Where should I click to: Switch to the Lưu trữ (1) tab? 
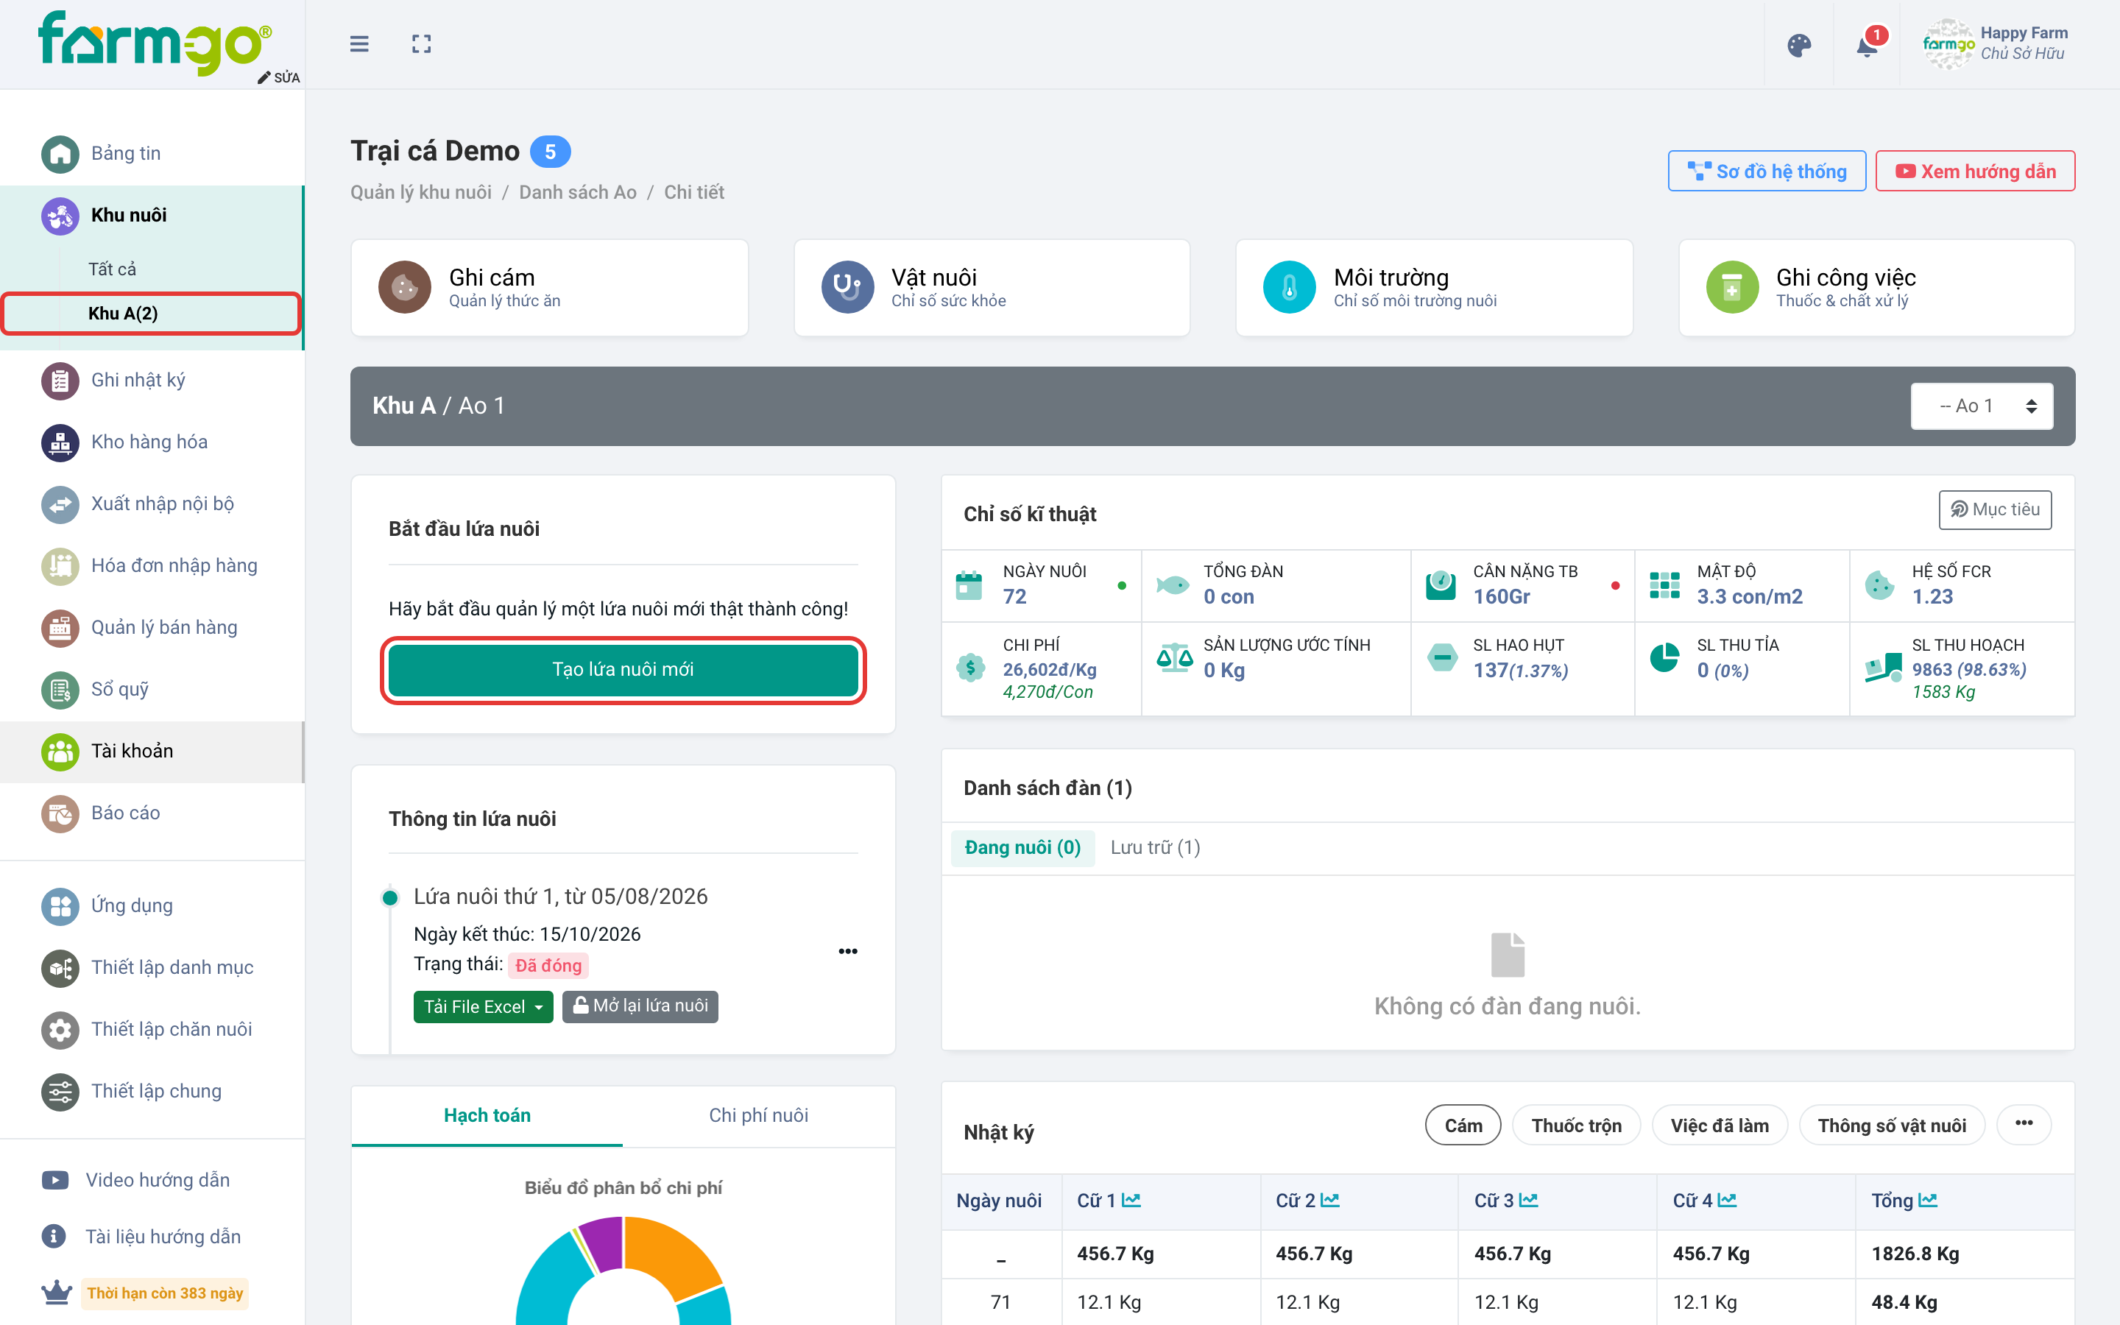point(1155,847)
